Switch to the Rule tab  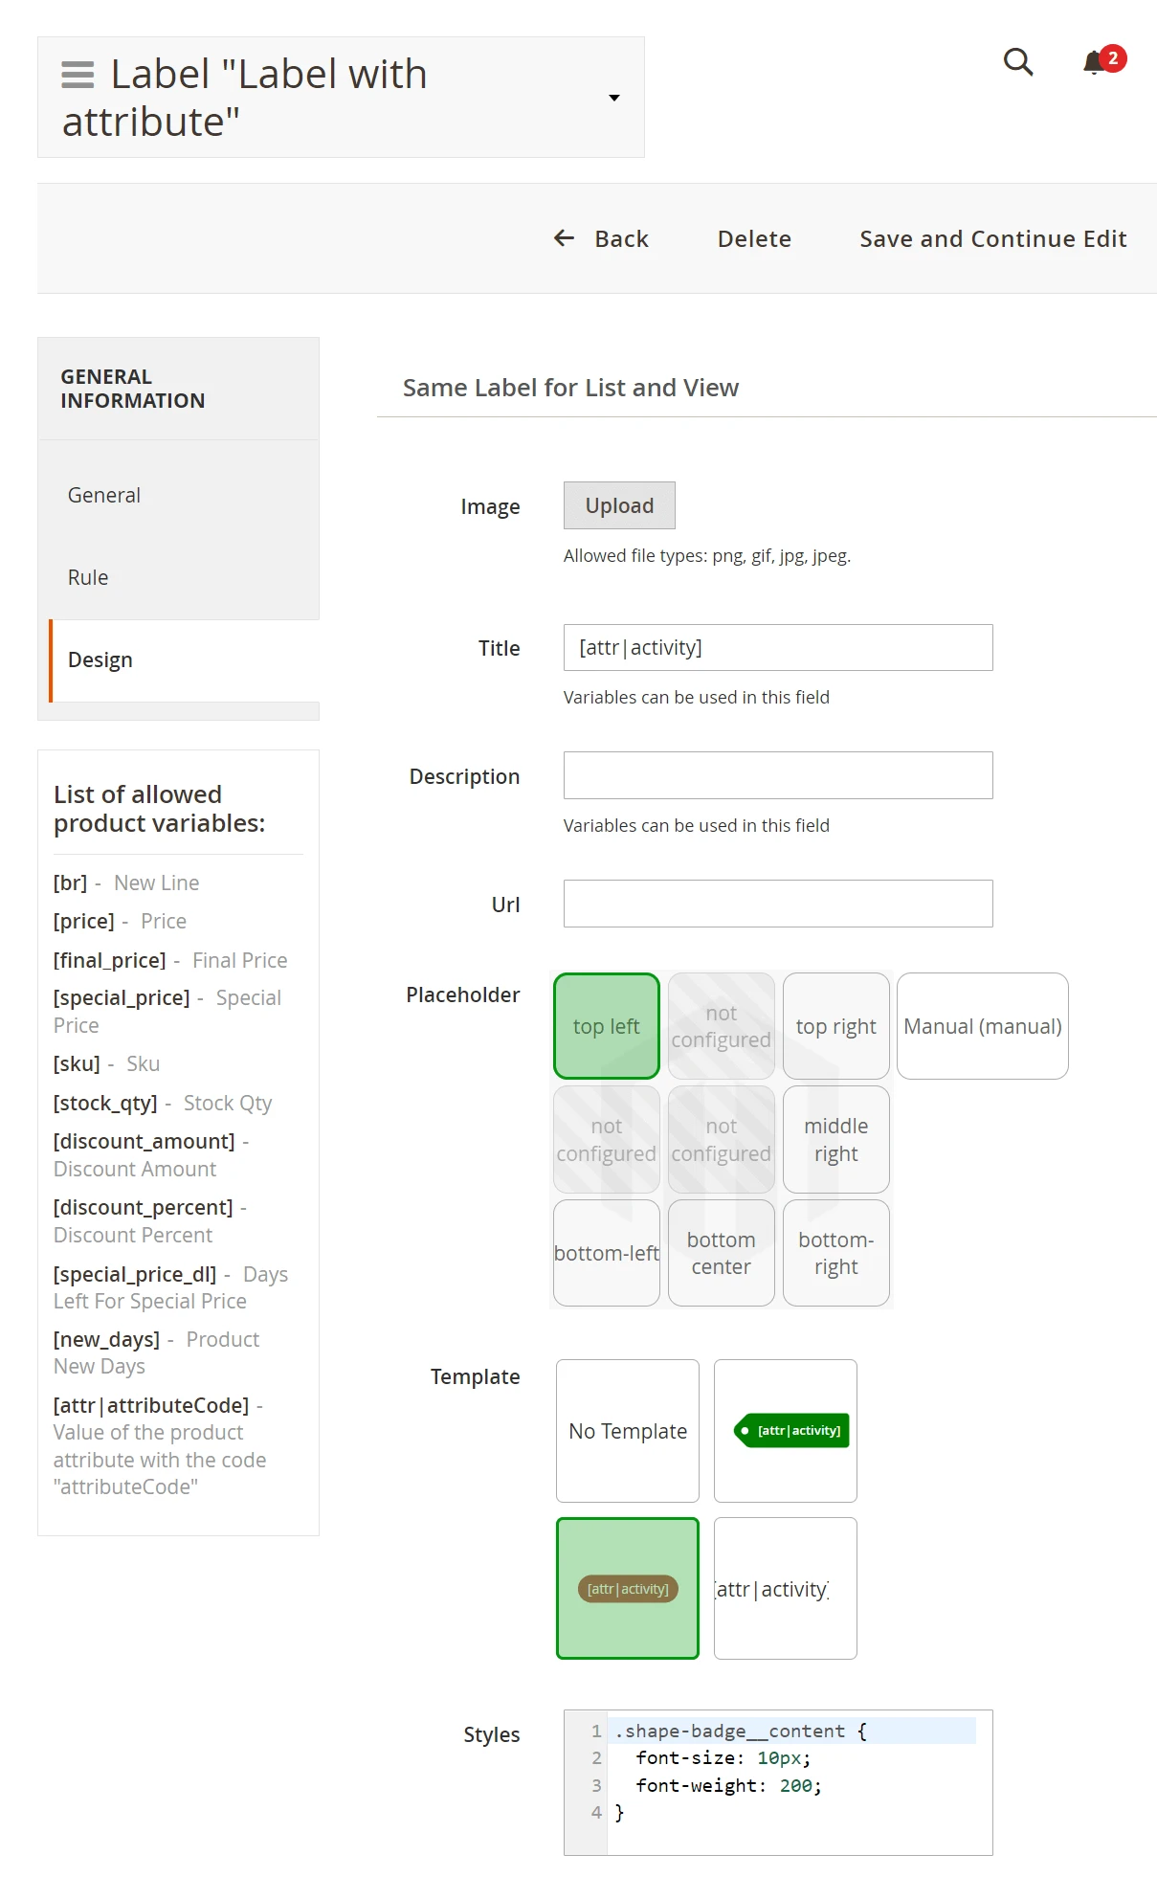[88, 577]
